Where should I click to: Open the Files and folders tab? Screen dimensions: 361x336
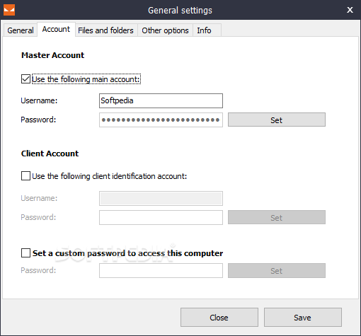coord(105,30)
